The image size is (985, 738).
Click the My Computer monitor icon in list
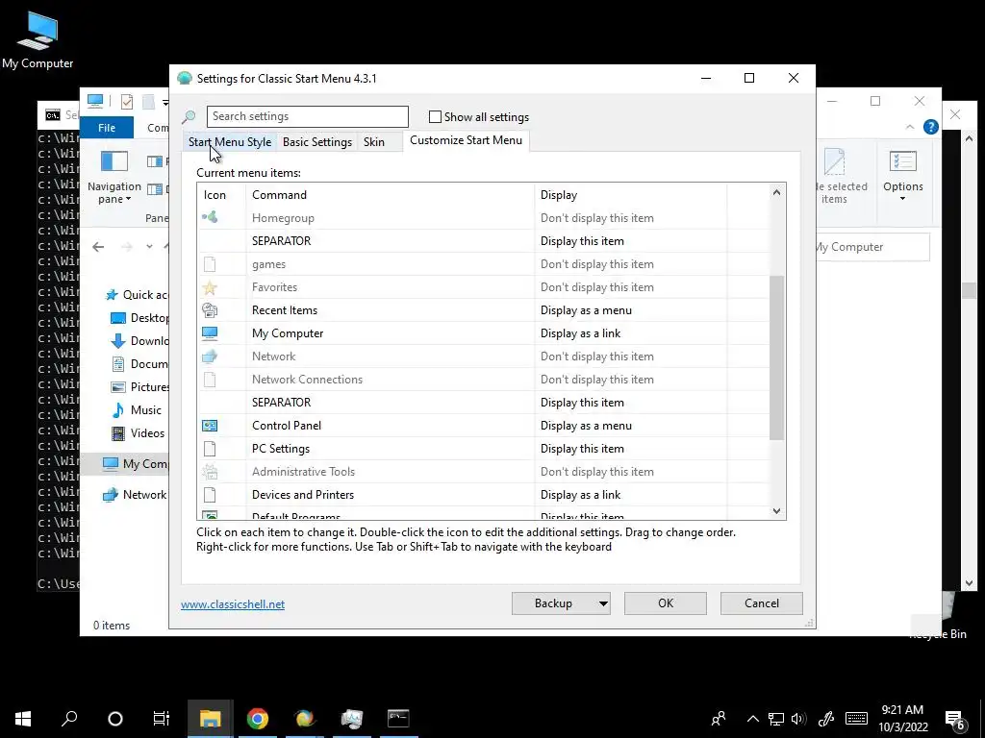click(x=210, y=333)
